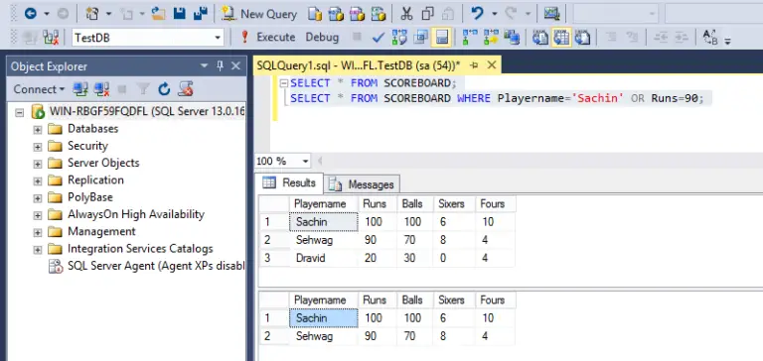Click the Refresh icon in Object Explorer
Image resolution: width=763 pixels, height=361 pixels.
tap(165, 89)
